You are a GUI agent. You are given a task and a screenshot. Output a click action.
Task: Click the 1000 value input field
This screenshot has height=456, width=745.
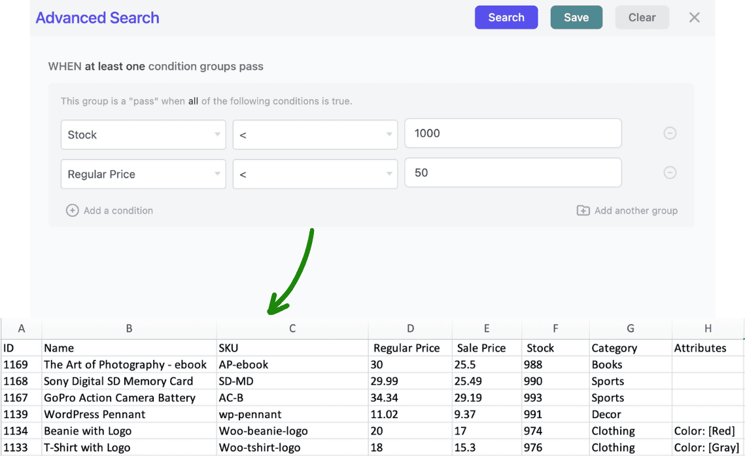click(x=512, y=133)
